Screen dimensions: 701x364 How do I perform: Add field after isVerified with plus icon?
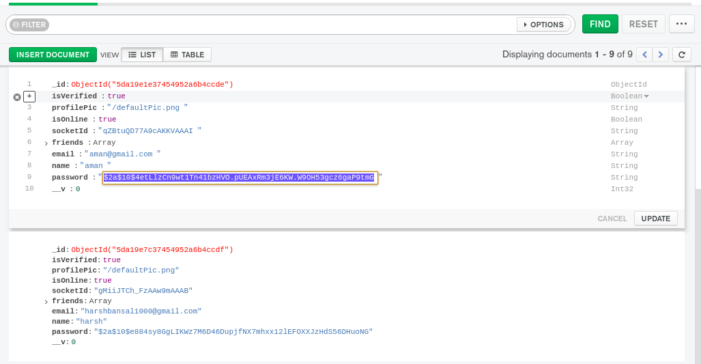[29, 96]
